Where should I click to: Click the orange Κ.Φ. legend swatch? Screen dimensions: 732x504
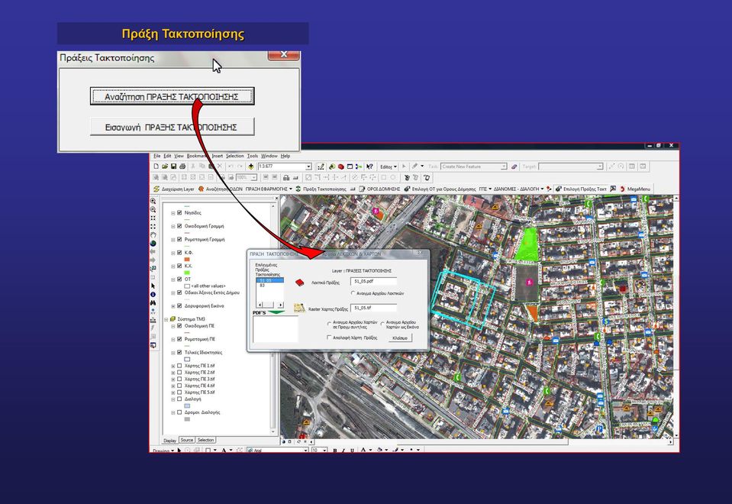click(x=187, y=259)
